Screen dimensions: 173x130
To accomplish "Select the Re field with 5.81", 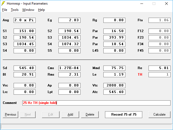I will click(159, 68).
